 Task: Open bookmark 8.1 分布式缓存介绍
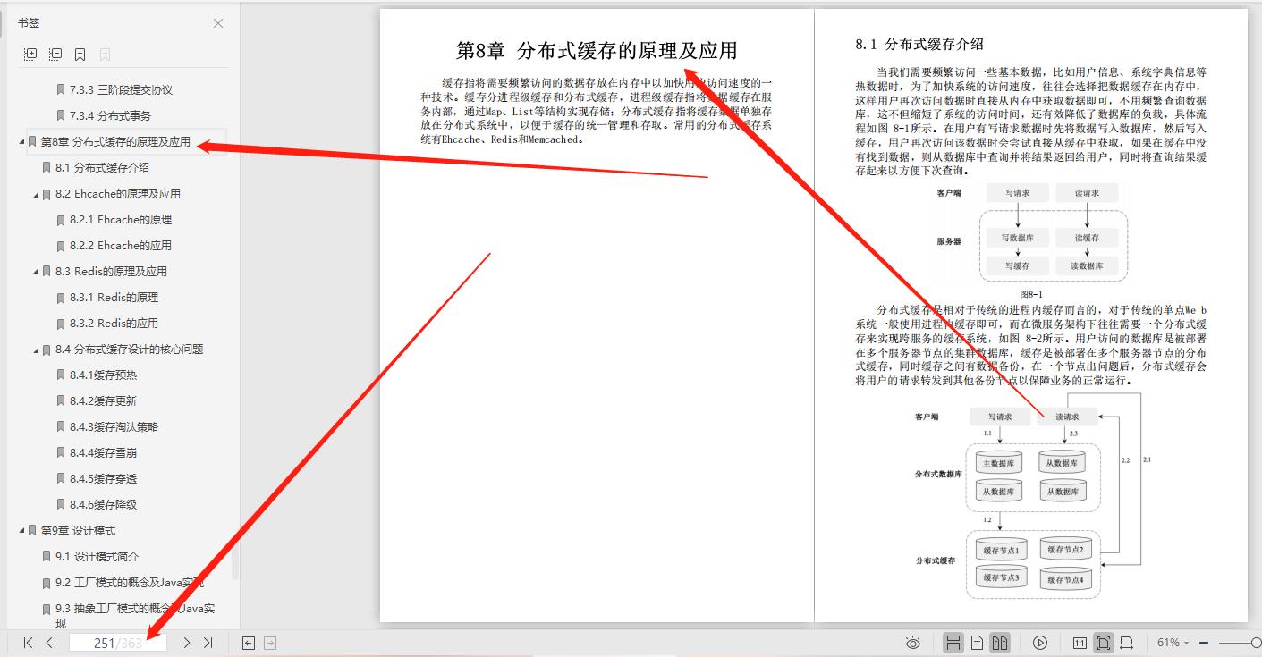(x=102, y=167)
